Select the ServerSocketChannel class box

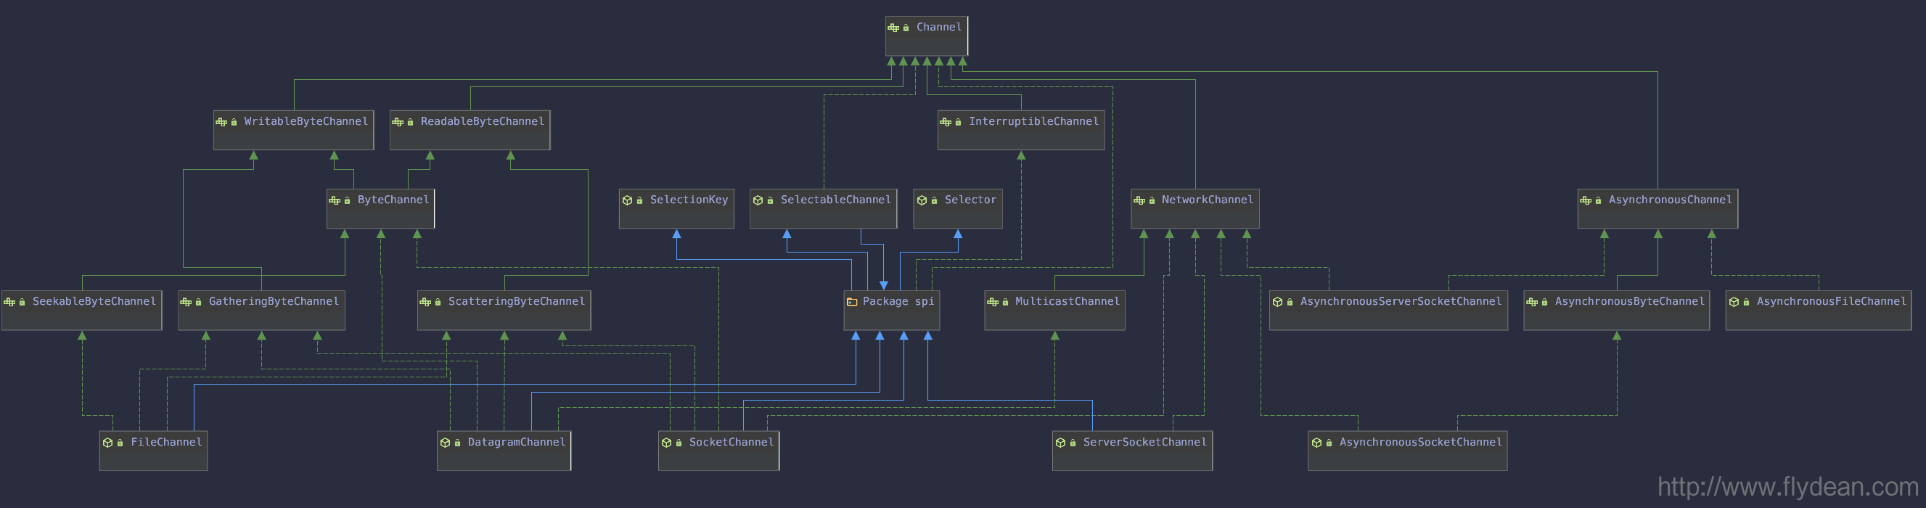coord(1133,451)
